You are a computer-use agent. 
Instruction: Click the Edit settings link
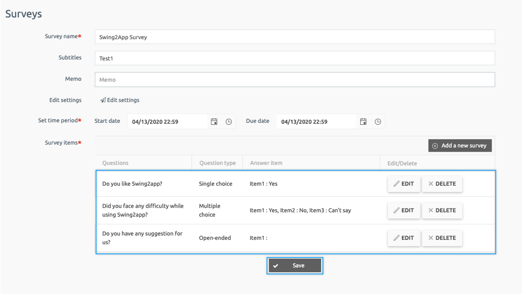pyautogui.click(x=123, y=100)
